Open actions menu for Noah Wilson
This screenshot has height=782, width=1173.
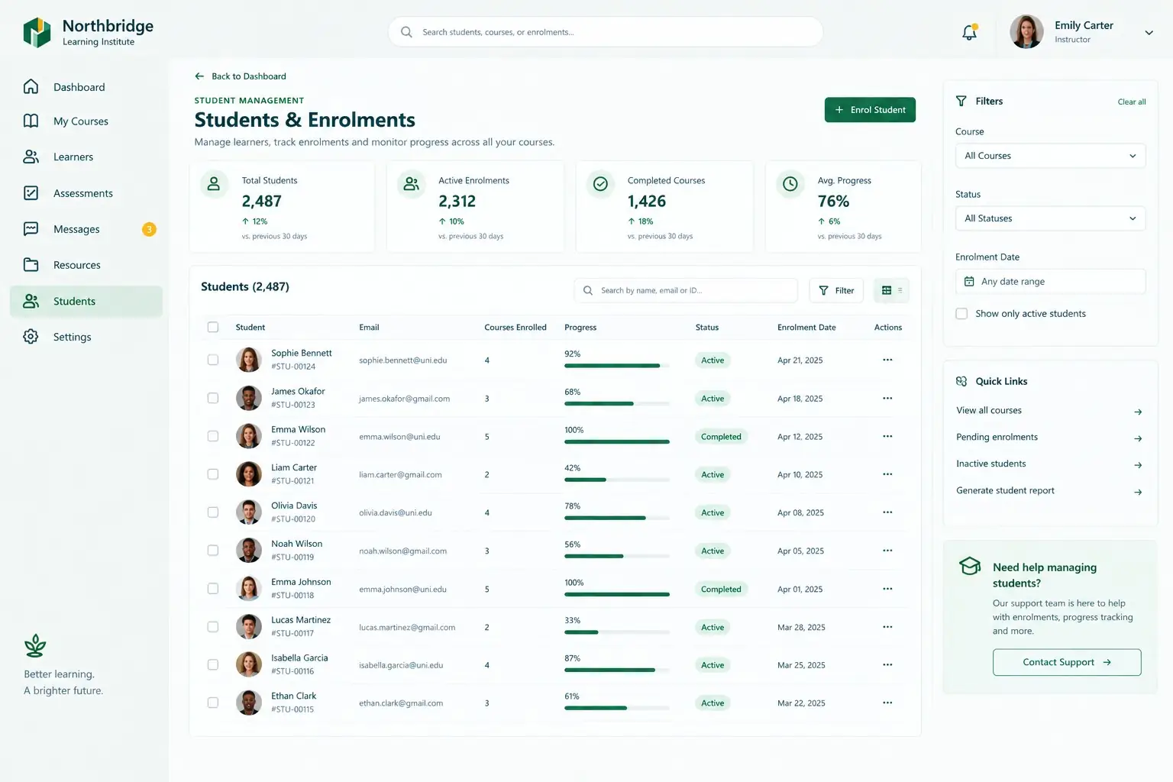tap(887, 551)
